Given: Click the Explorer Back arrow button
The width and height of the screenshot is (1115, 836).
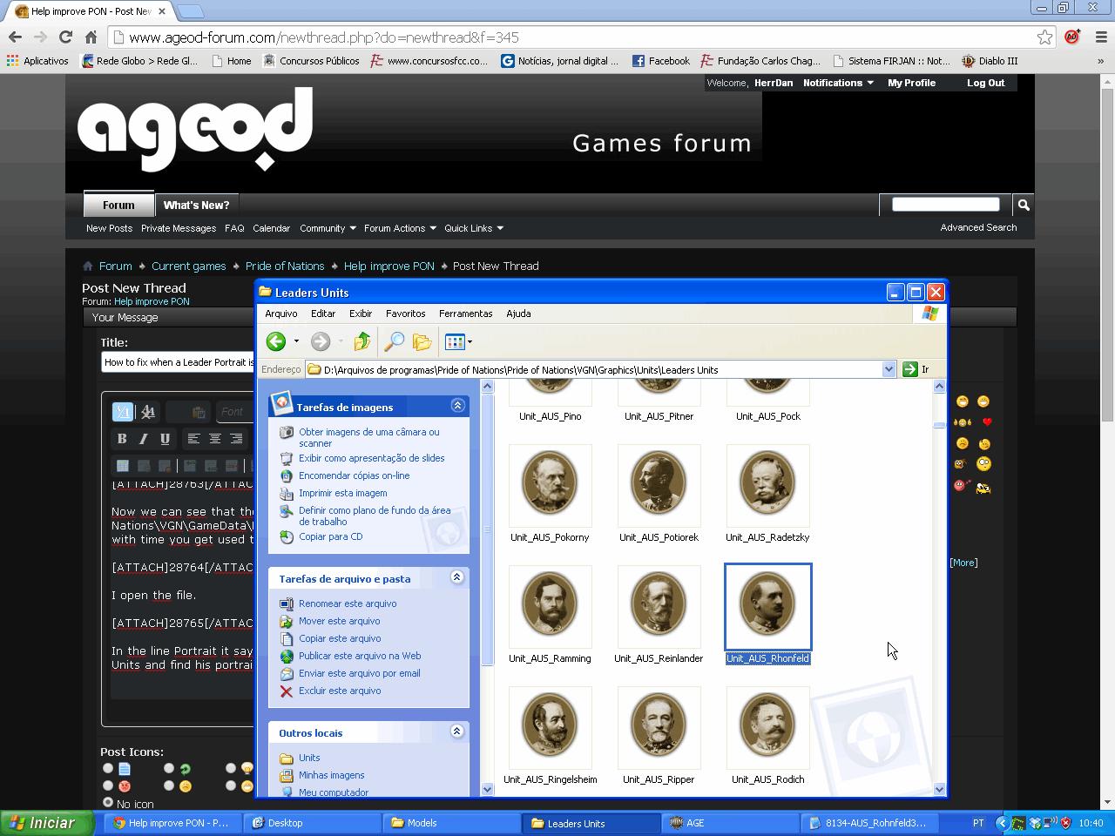Looking at the screenshot, I should 276,342.
